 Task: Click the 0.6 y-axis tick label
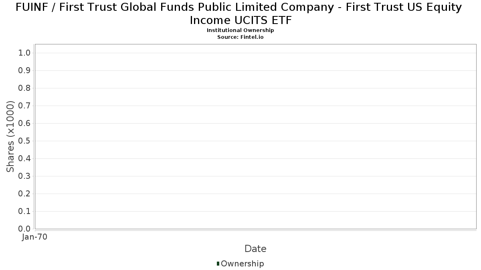tap(25, 124)
